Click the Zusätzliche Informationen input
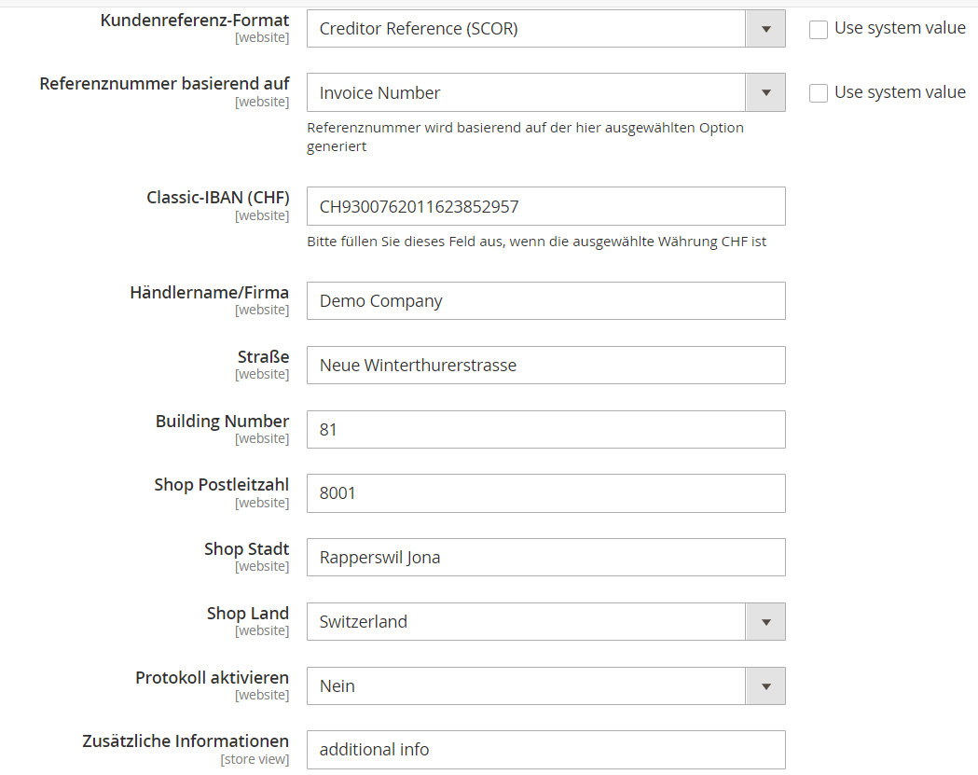Image resolution: width=978 pixels, height=775 pixels. pyautogui.click(x=545, y=749)
